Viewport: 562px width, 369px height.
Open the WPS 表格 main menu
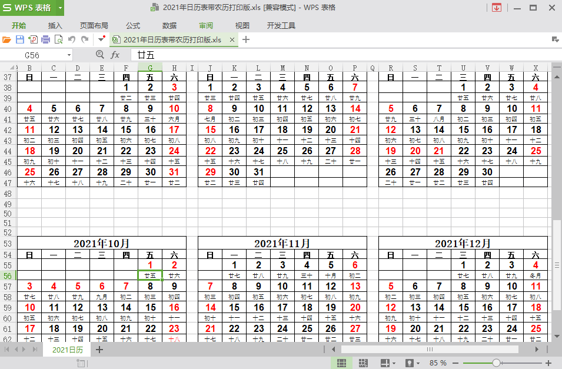[x=25, y=8]
